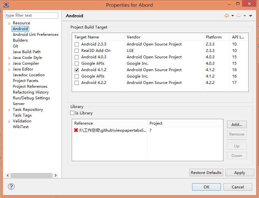
Task: Open the Builders properties page
Action: click(x=20, y=40)
